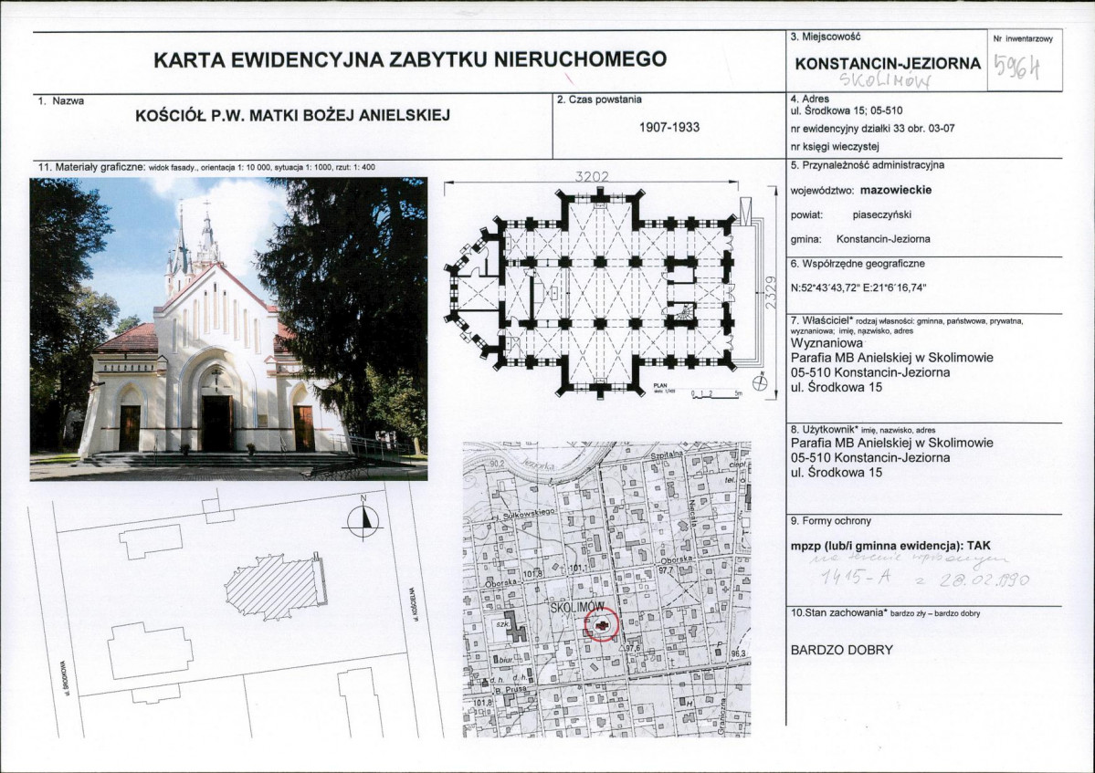Click user section 'Parafia MB Anielskiej w Skolimowie'
Image resolution: width=1095 pixels, height=773 pixels.
coord(891,443)
